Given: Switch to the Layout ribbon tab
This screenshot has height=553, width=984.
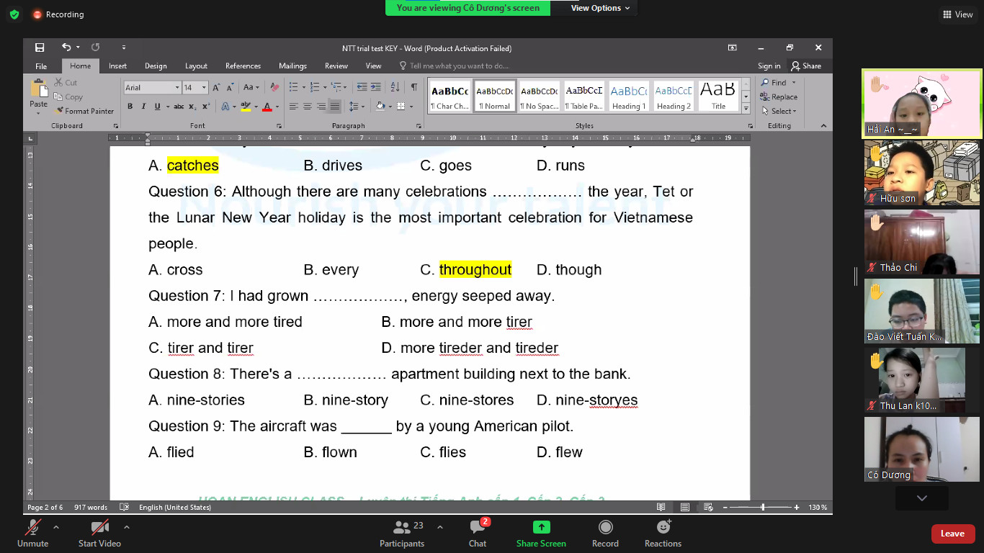Looking at the screenshot, I should (x=196, y=66).
